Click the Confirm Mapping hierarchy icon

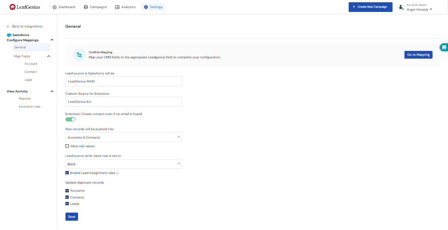(79, 55)
